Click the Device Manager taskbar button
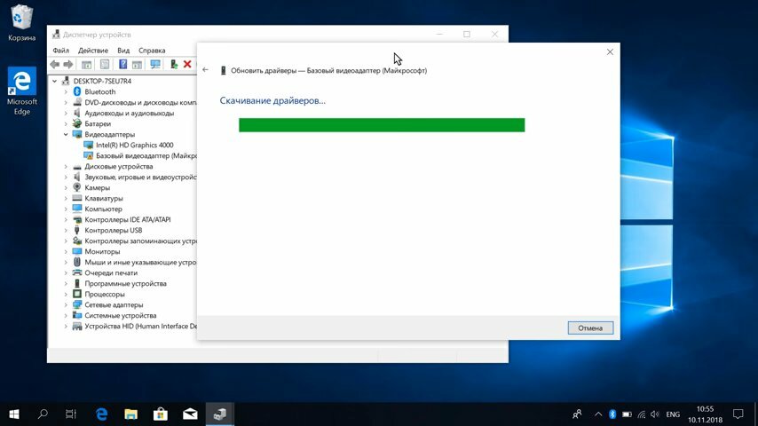758x426 pixels. click(220, 414)
